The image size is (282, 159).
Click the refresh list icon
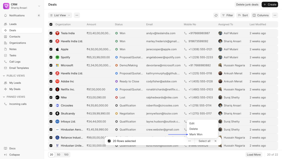click(216, 15)
